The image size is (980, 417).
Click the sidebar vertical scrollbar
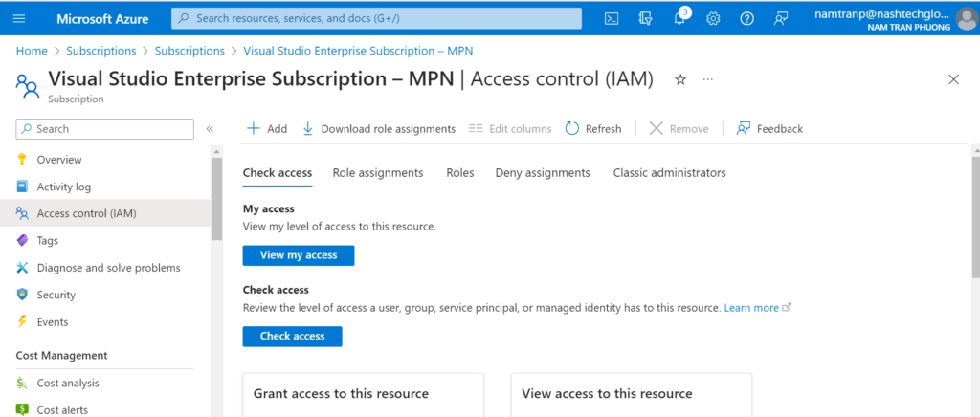click(x=217, y=210)
